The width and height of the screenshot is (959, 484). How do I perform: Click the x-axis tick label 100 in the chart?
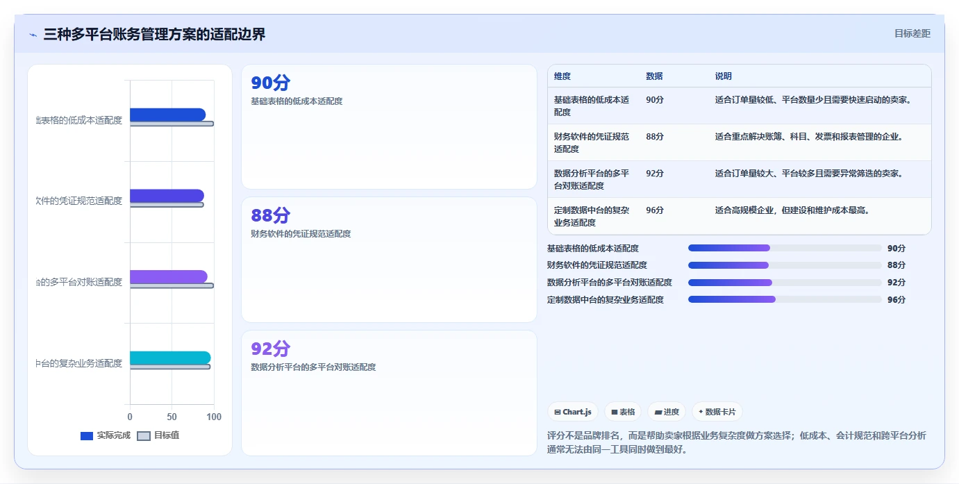[214, 417]
